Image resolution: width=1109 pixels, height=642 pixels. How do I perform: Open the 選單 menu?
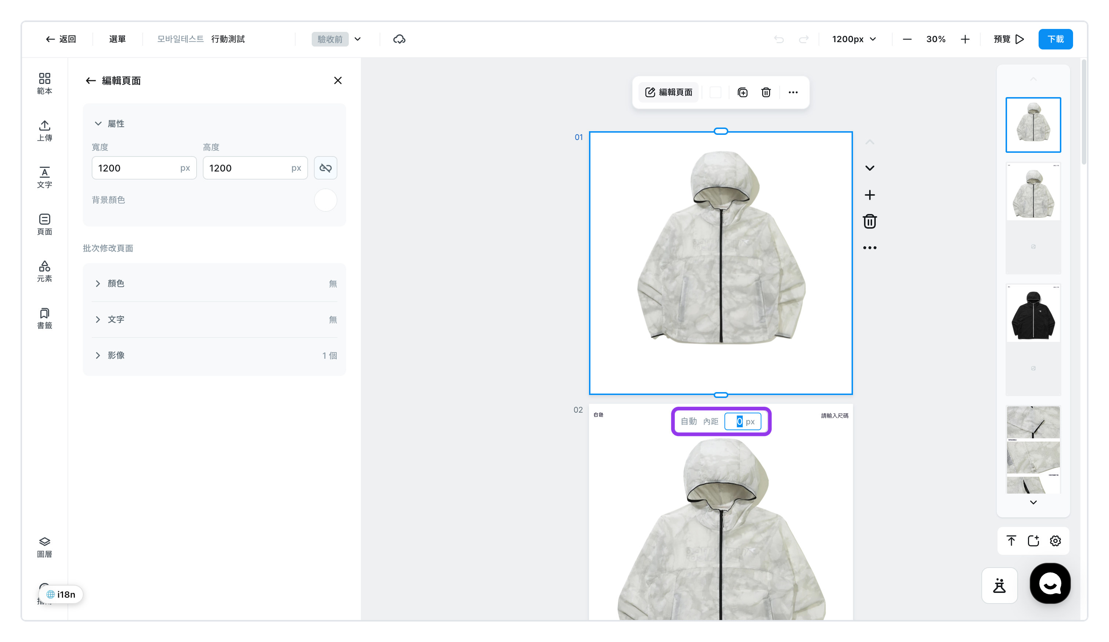point(117,39)
